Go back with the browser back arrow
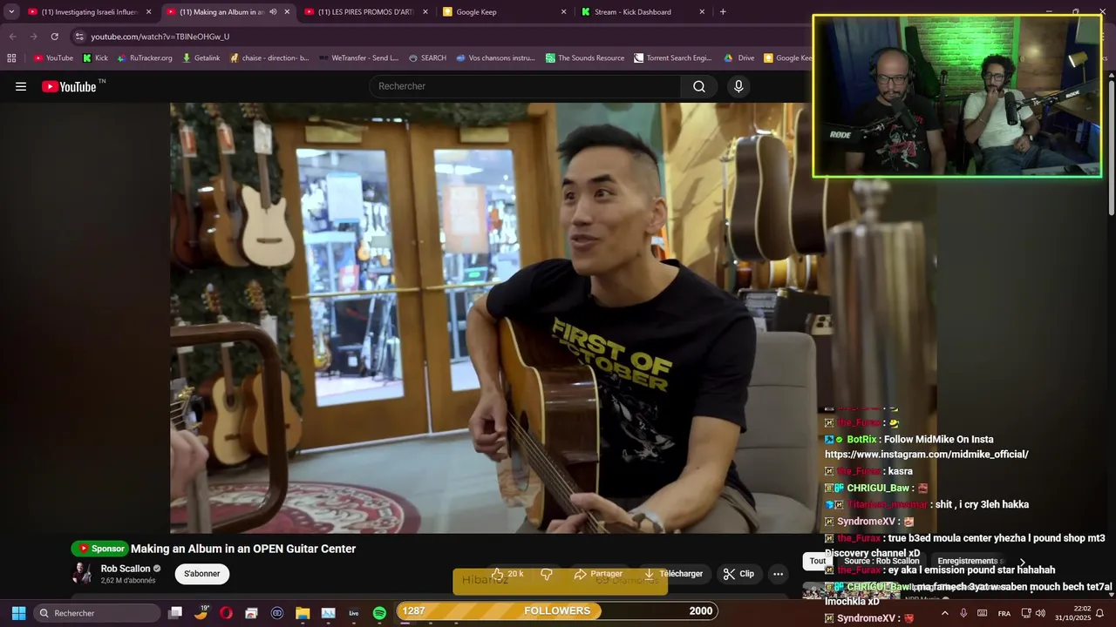Viewport: 1116px width, 627px height. [12, 37]
